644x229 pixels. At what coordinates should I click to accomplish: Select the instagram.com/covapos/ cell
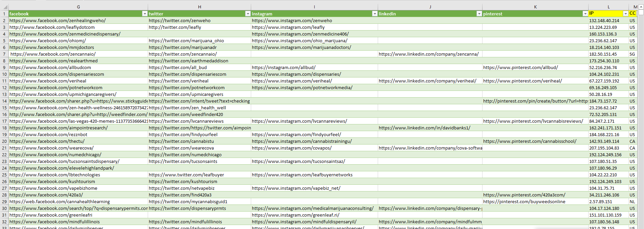click(x=314, y=148)
